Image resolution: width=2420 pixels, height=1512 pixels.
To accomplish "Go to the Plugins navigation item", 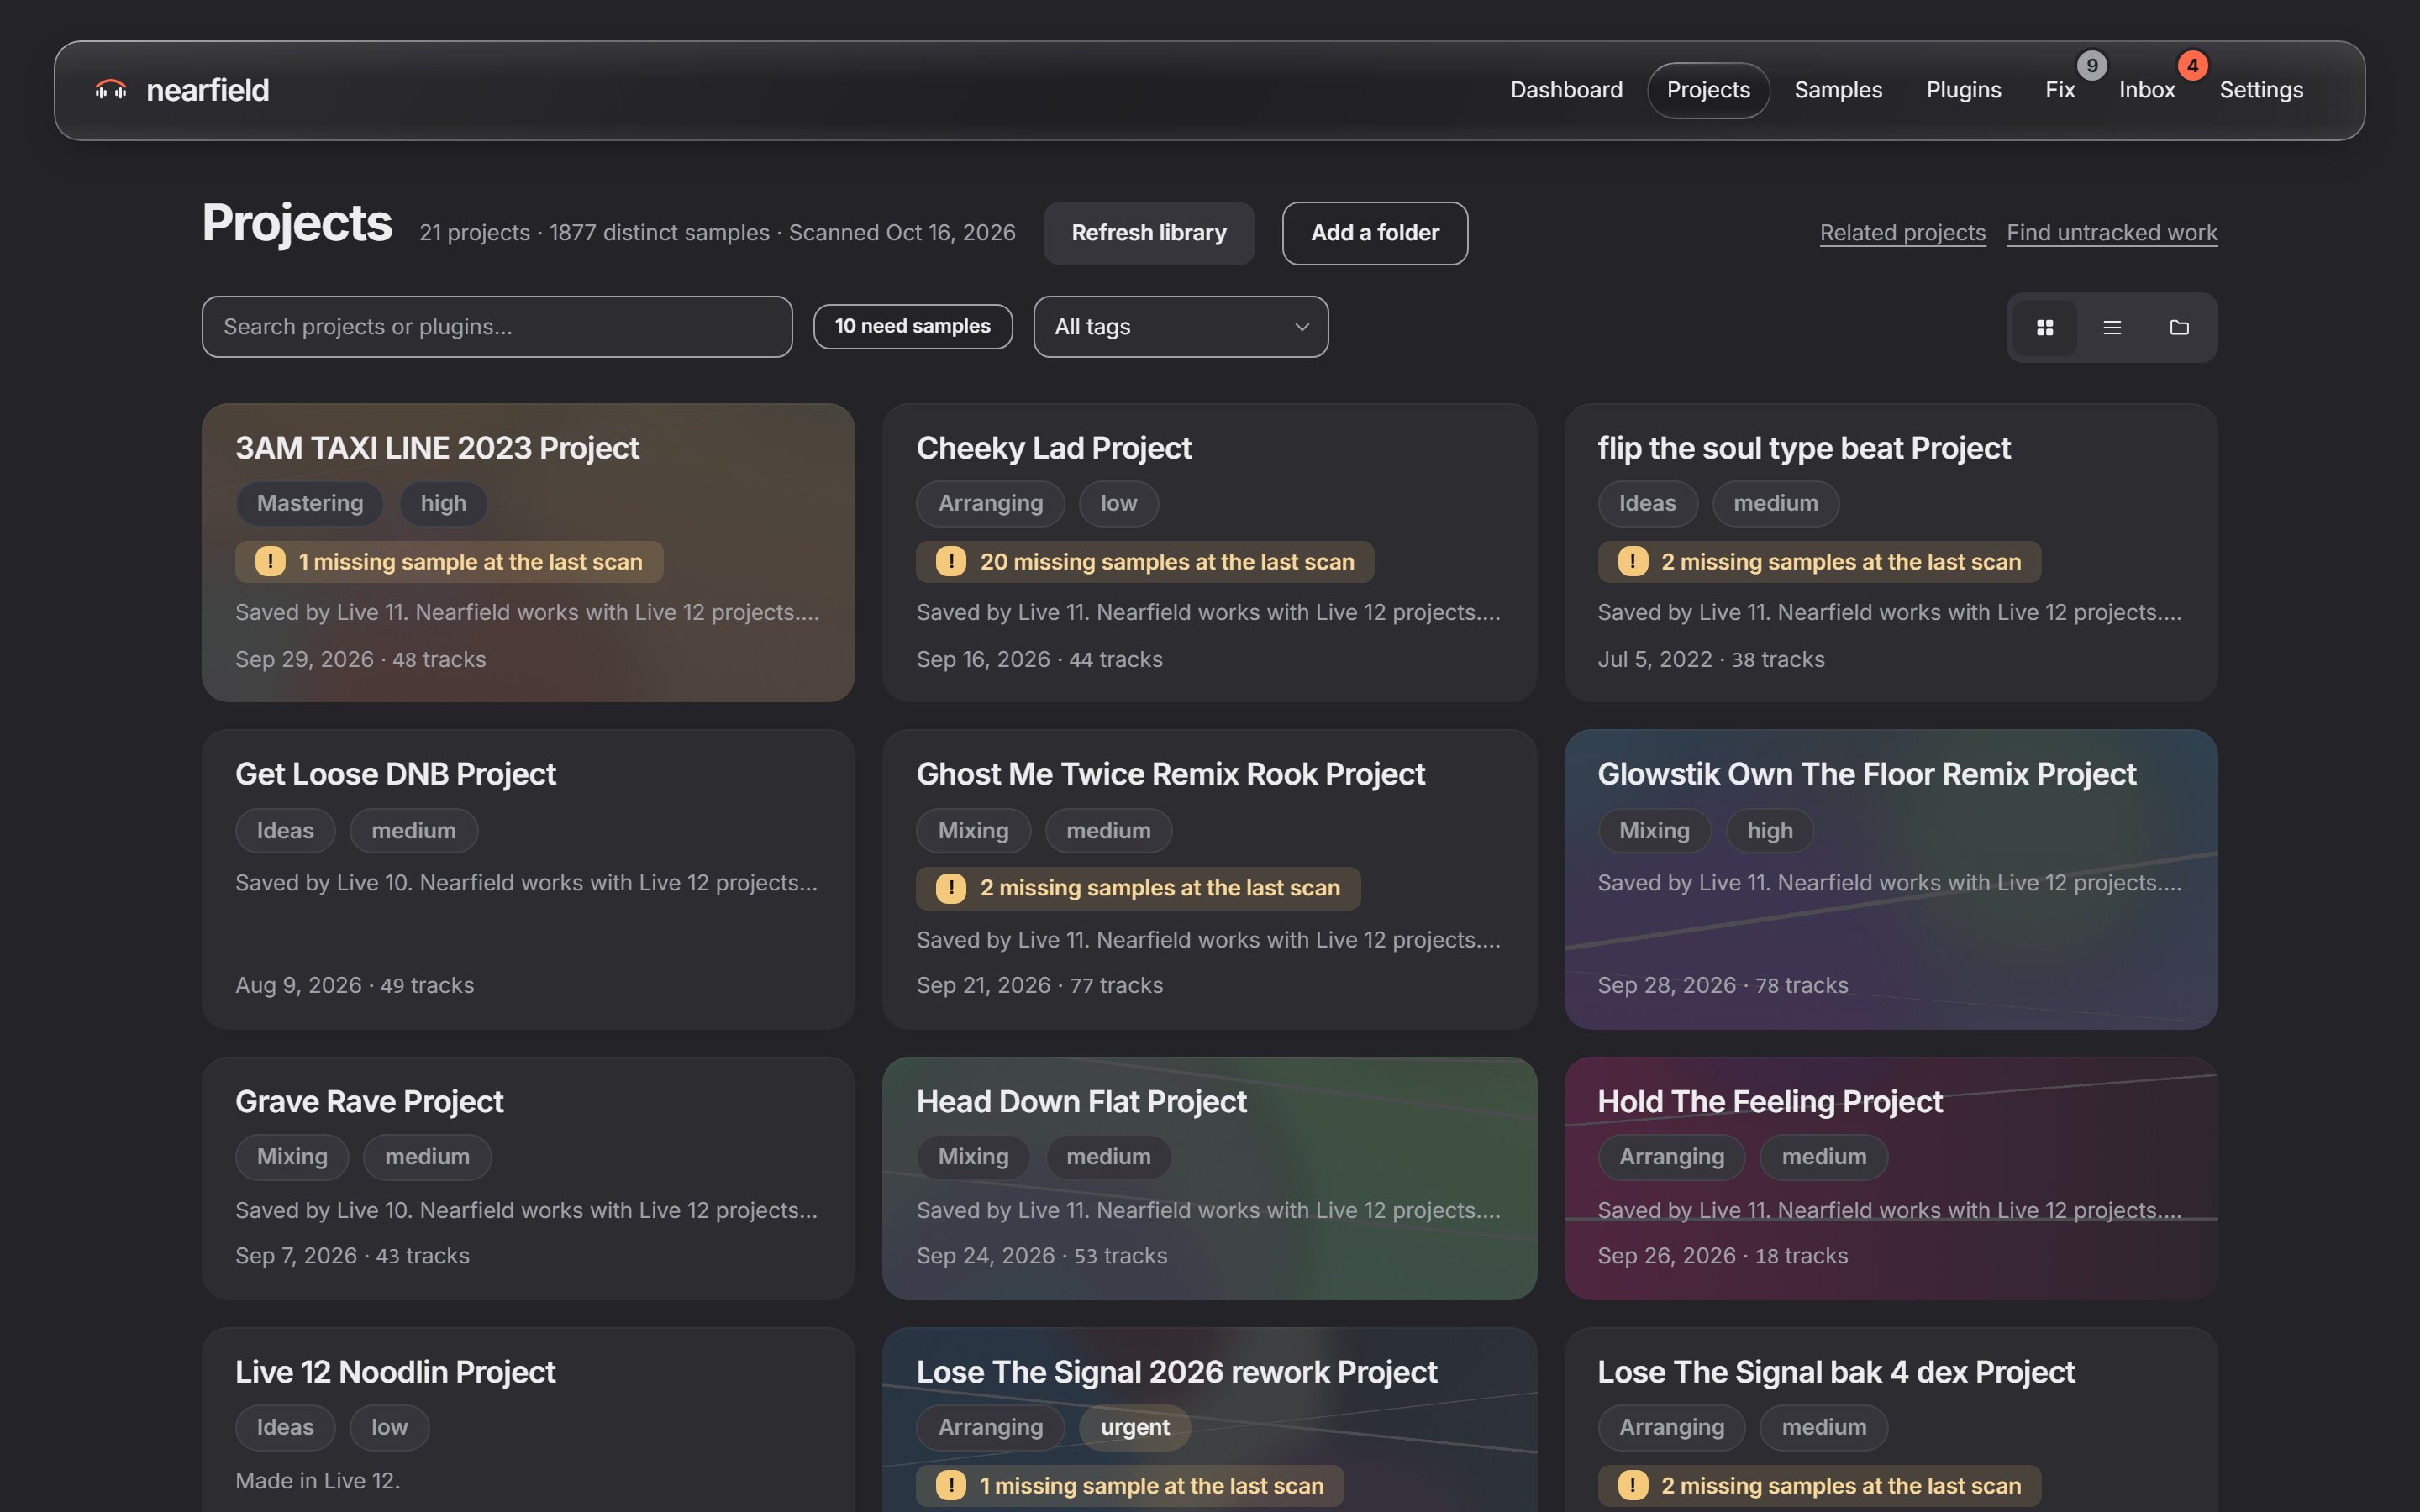I will [x=1963, y=90].
